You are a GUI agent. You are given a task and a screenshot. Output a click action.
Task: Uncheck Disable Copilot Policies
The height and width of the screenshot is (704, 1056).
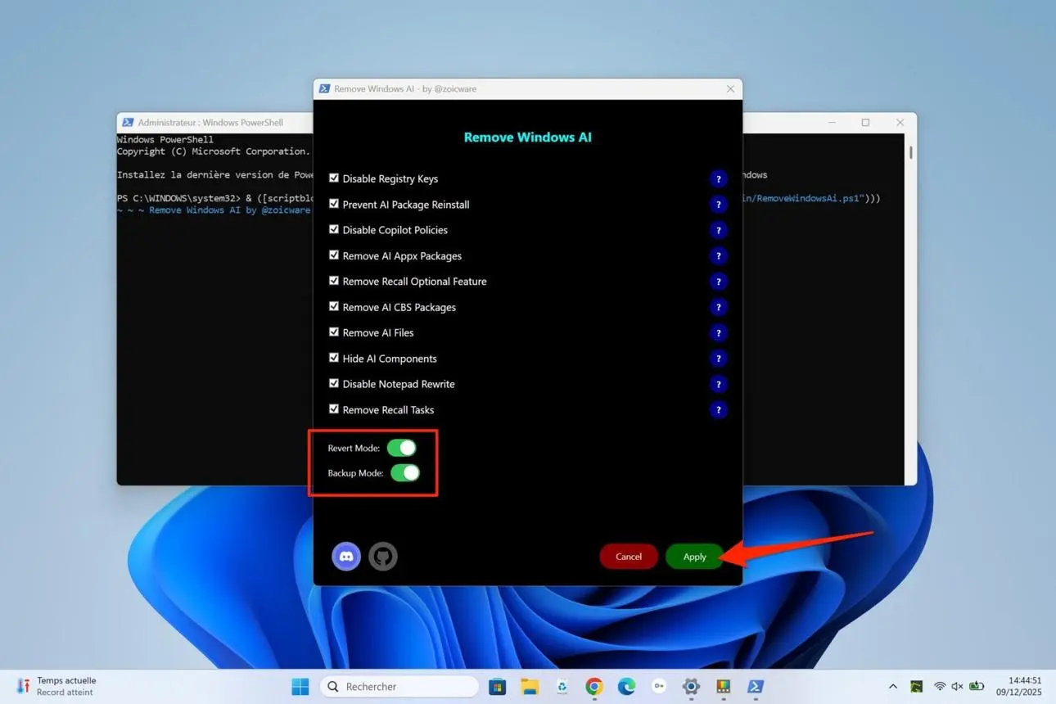(x=333, y=229)
